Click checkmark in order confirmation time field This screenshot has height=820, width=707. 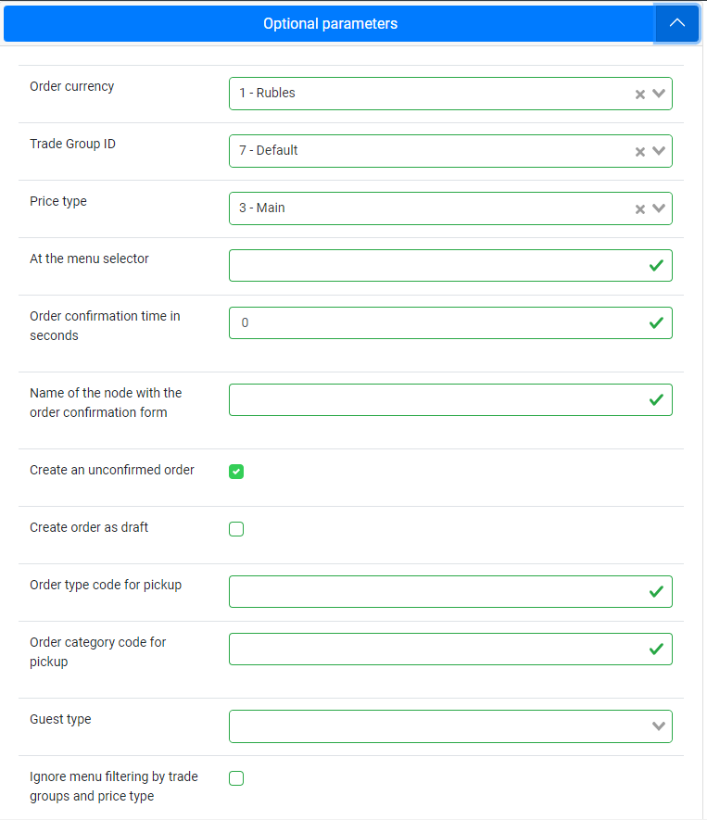656,323
